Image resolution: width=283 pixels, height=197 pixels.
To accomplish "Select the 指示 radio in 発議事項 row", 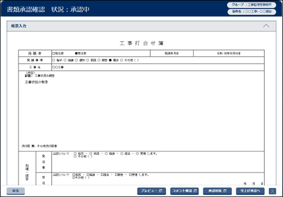I will pos(54,60).
